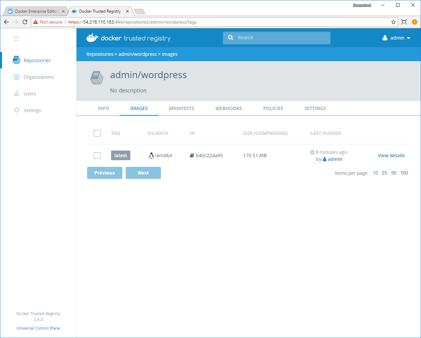
Task: Reload the page using the refresh icon
Action: (x=25, y=22)
